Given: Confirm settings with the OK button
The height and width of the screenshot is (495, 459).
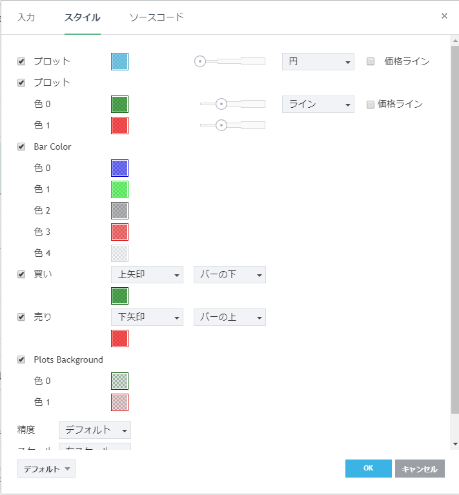Looking at the screenshot, I should pyautogui.click(x=368, y=469).
